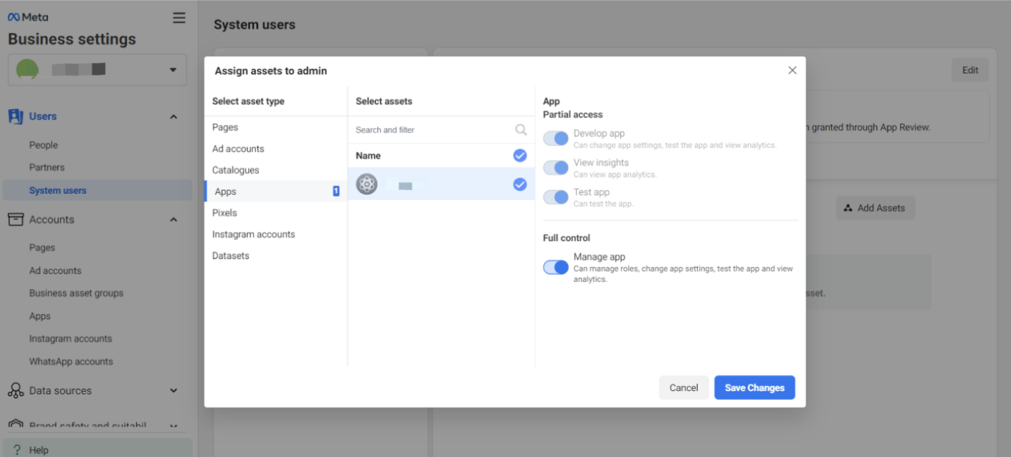Screen dimensions: 1011x457
Task: Click the Manage app label
Action: [599, 256]
